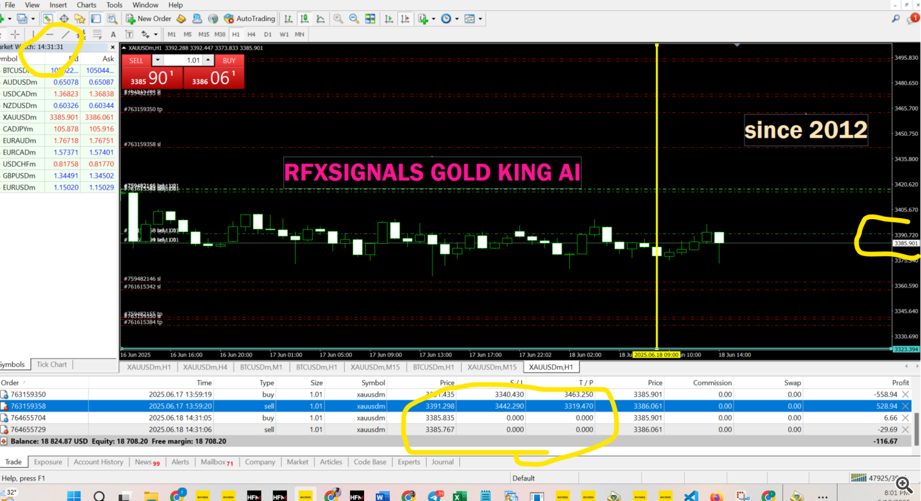Add an indicator using the green plus icon
Image resolution: width=921 pixels, height=501 pixels.
click(x=423, y=19)
